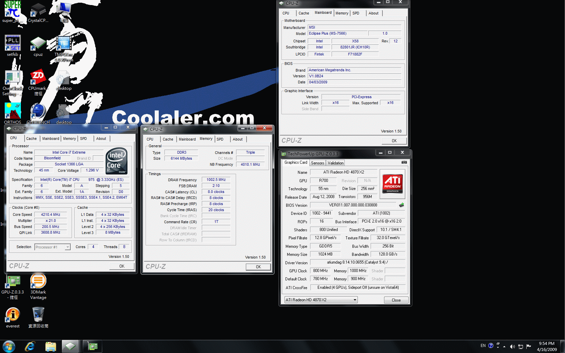Screen dimensions: 565x353
Task: Click the NB Frequency 4010.1 MHz value
Action: pos(250,165)
